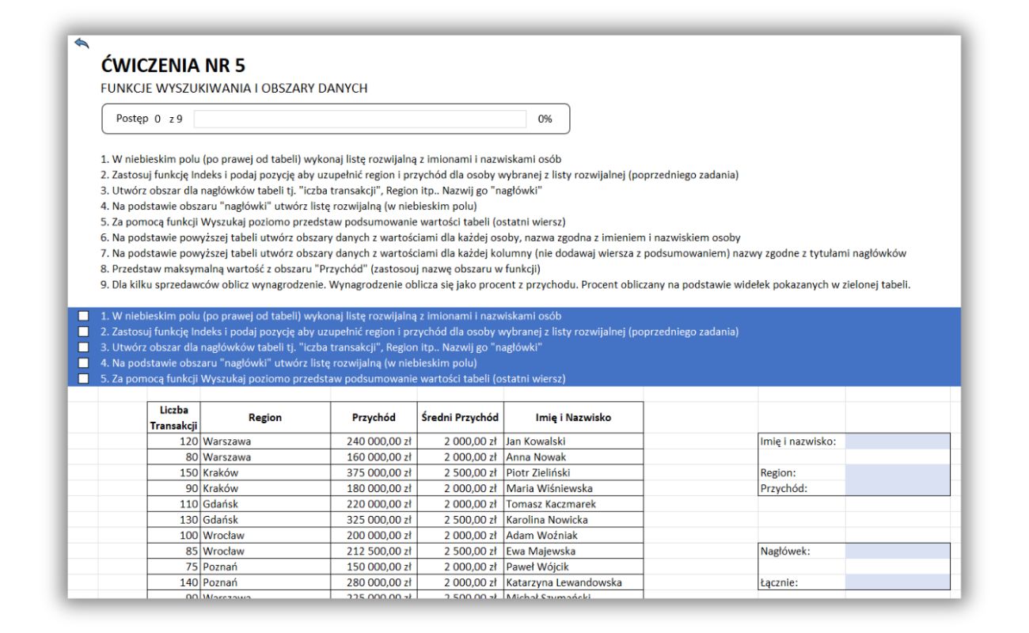The height and width of the screenshot is (633, 1029).
Task: Tick the checkbox for task 2 funkcja Indeks
Action: (84, 332)
